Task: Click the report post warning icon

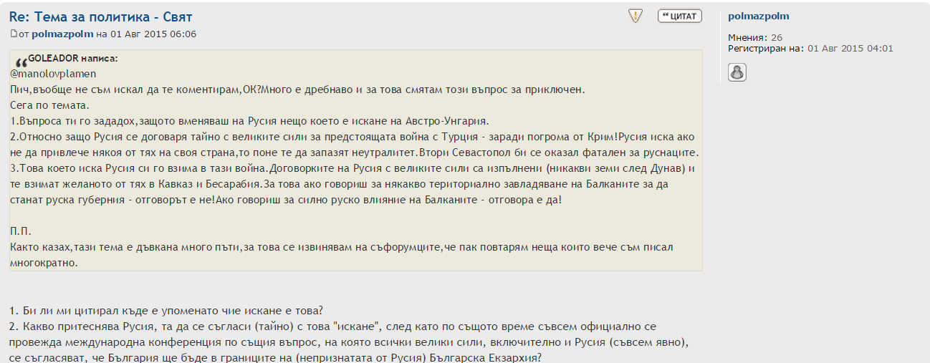Action: (636, 16)
